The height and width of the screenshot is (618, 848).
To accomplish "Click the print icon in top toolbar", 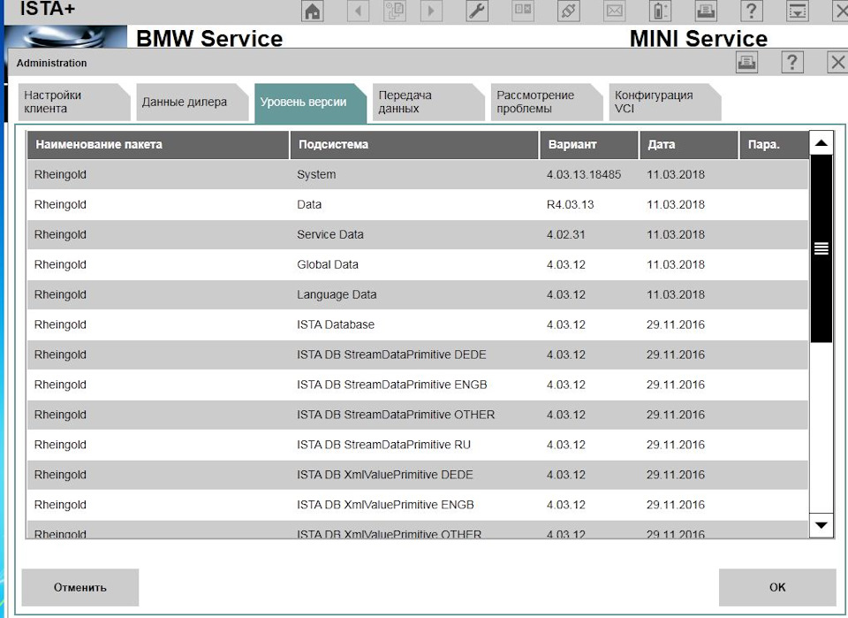I will [706, 11].
